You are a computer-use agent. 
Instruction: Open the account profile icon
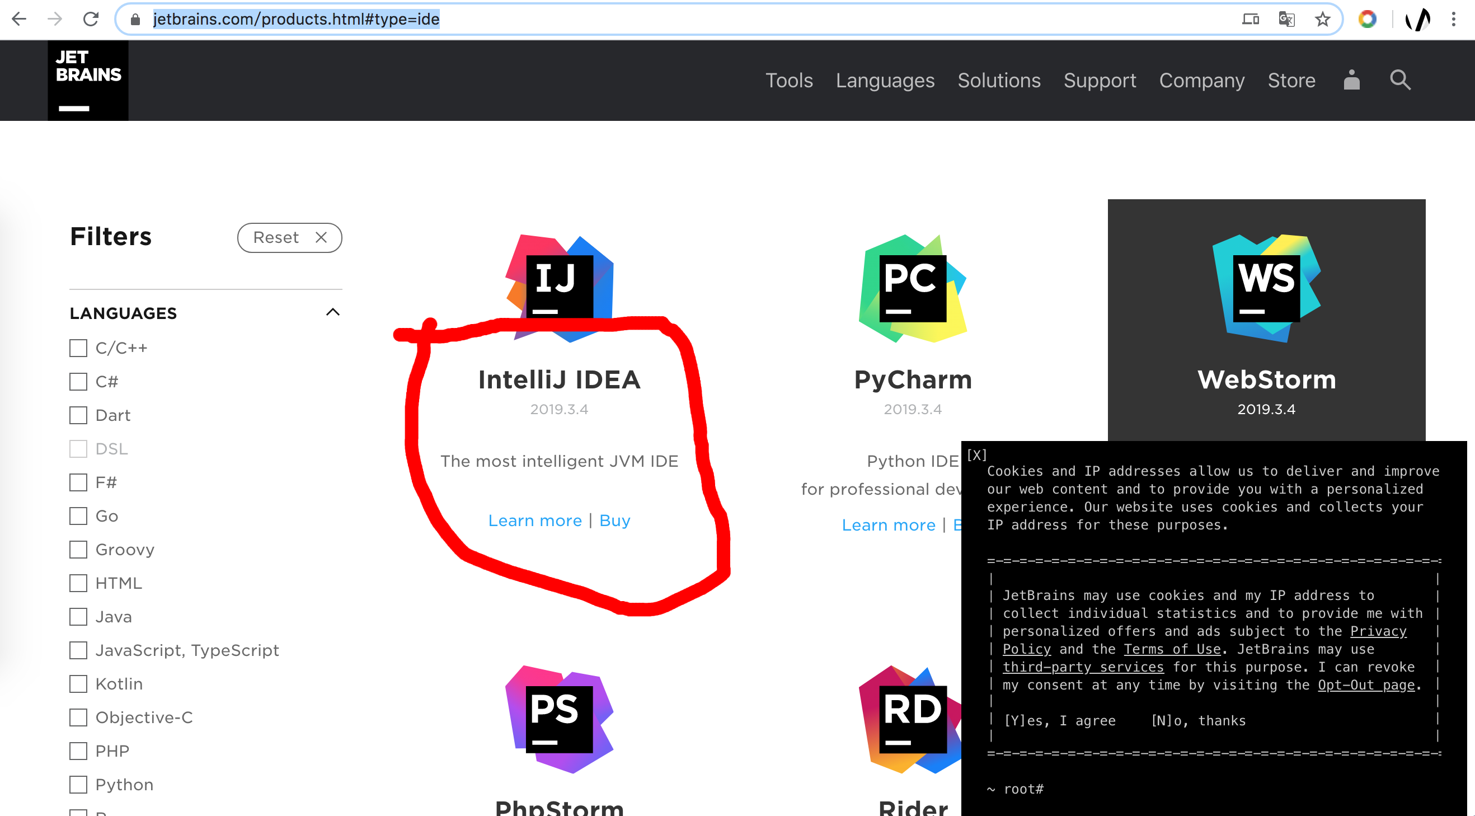1351,80
